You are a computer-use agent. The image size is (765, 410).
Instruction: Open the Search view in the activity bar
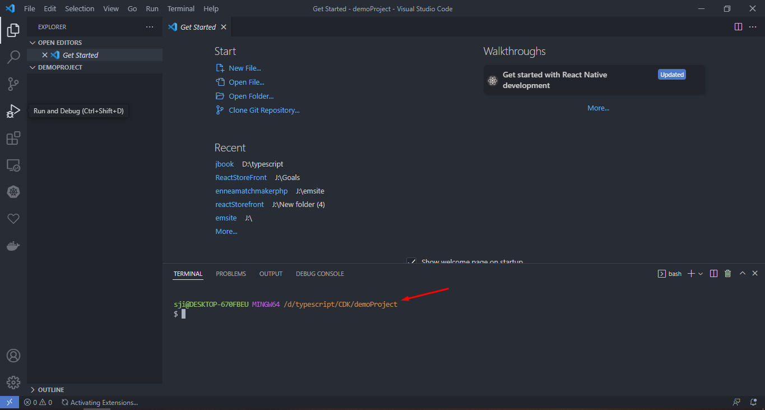(13, 57)
